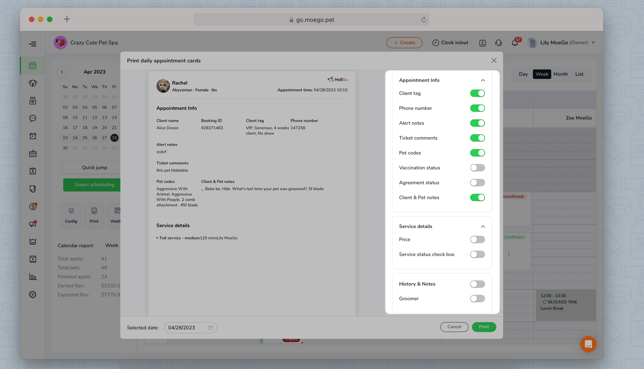
Task: Switch to the Day view tab
Action: coord(523,74)
